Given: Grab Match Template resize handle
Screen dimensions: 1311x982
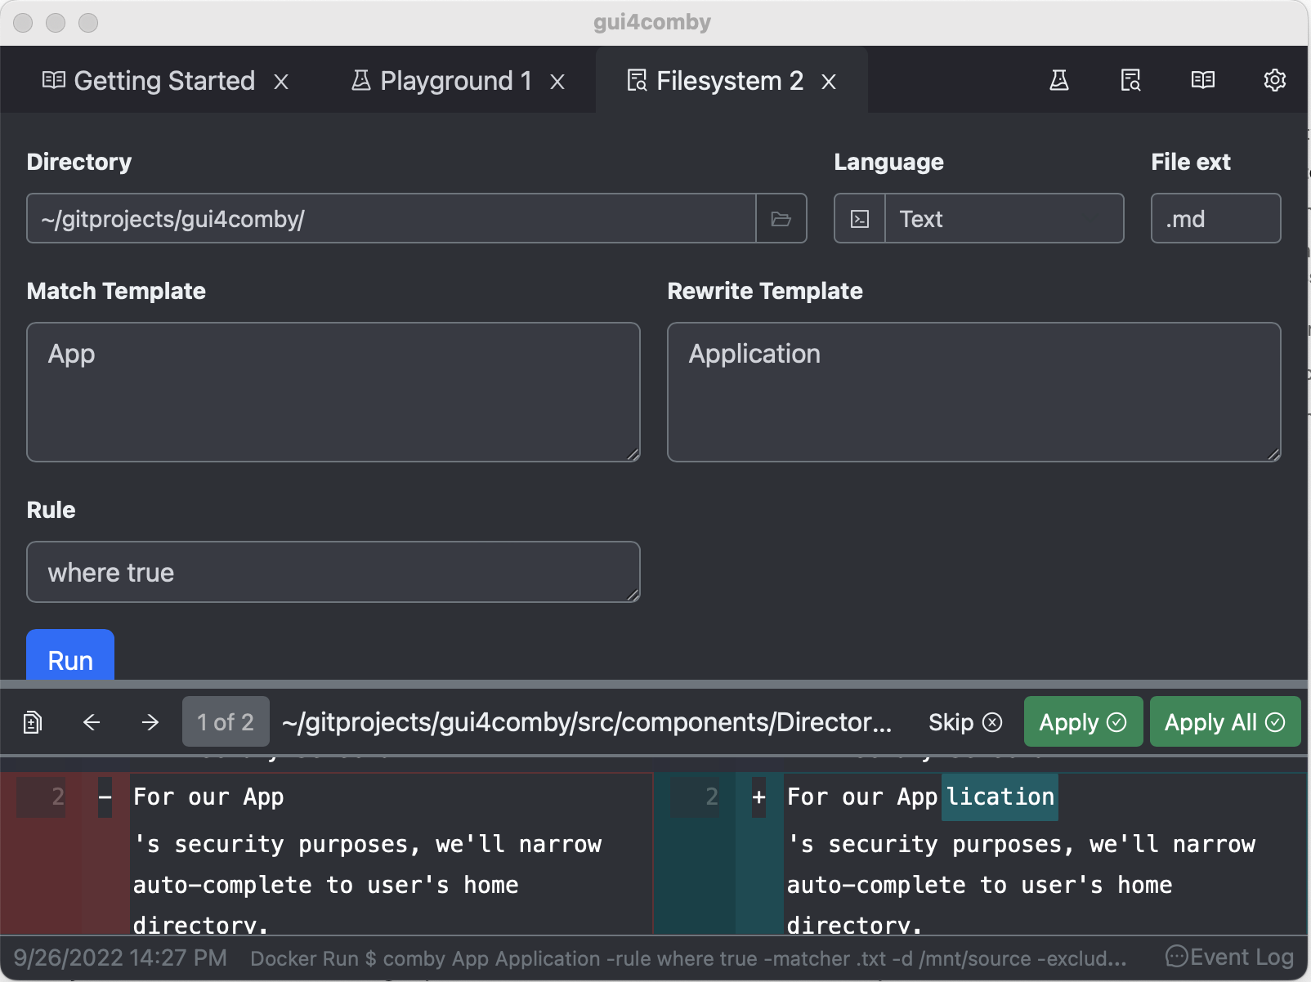Looking at the screenshot, I should (633, 454).
